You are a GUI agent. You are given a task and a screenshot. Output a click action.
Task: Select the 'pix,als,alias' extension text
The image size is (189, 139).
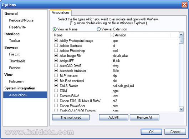(120, 56)
